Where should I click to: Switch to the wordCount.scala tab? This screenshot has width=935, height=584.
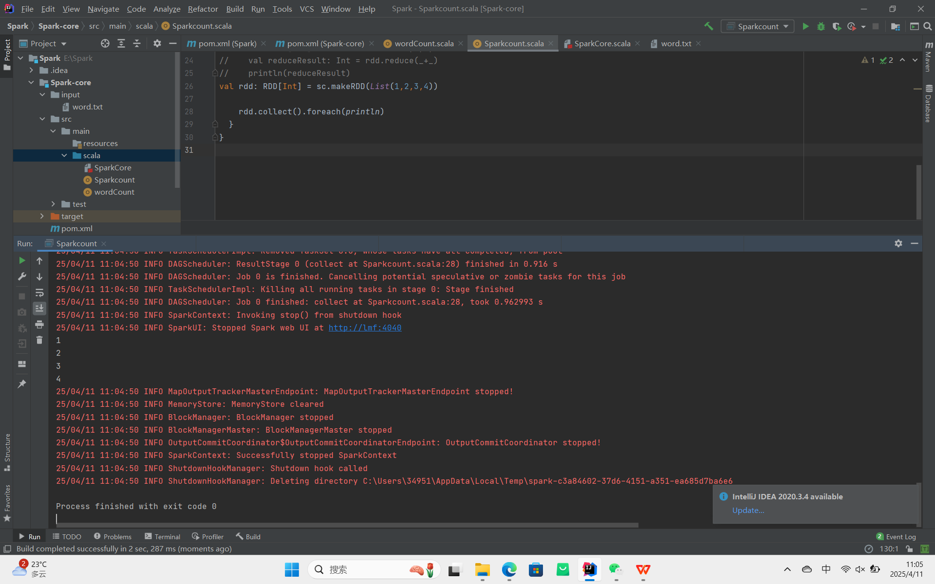click(423, 43)
